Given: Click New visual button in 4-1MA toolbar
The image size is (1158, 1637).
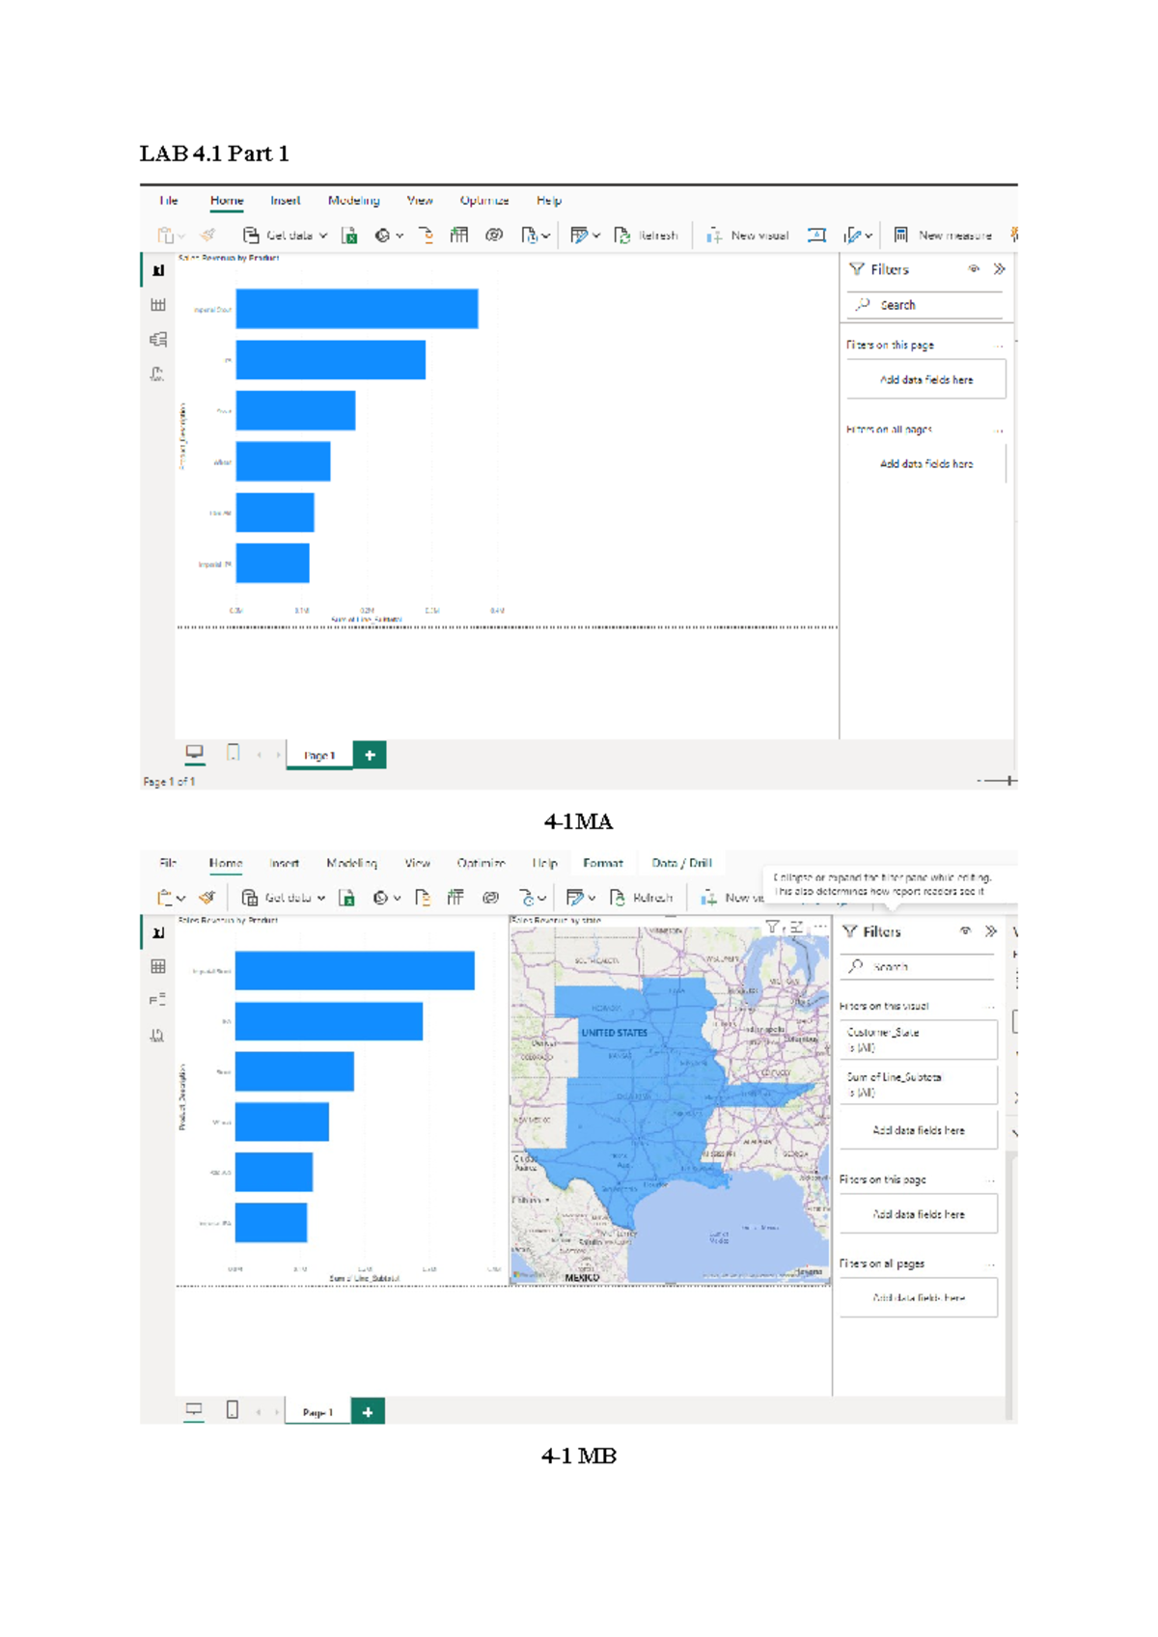Looking at the screenshot, I should tap(748, 235).
